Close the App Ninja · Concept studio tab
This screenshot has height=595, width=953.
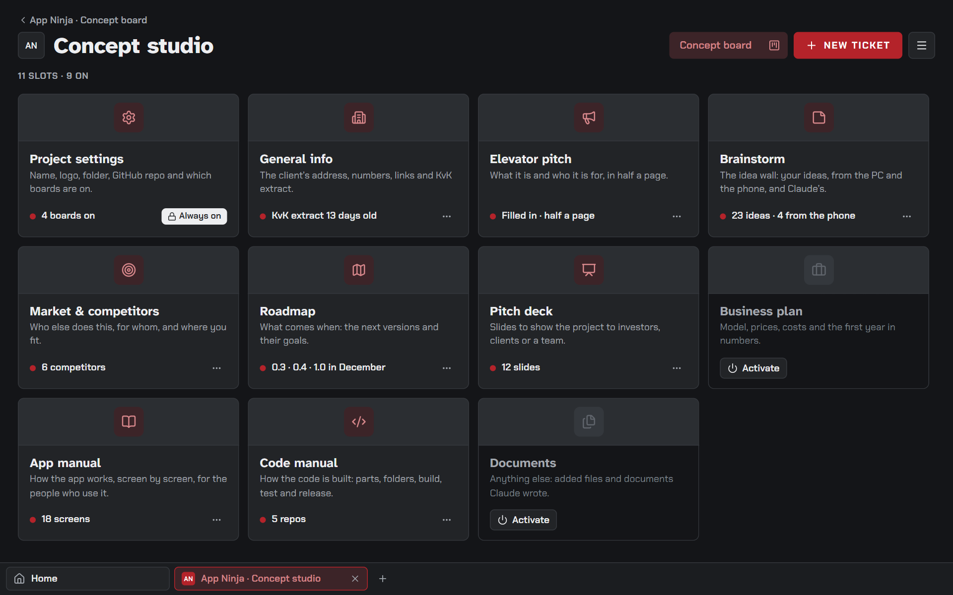(x=355, y=579)
